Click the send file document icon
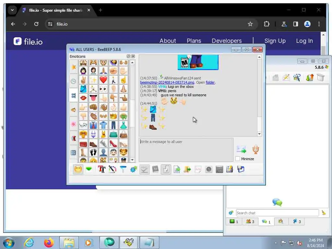The height and width of the screenshot is (249, 332). tap(177, 169)
